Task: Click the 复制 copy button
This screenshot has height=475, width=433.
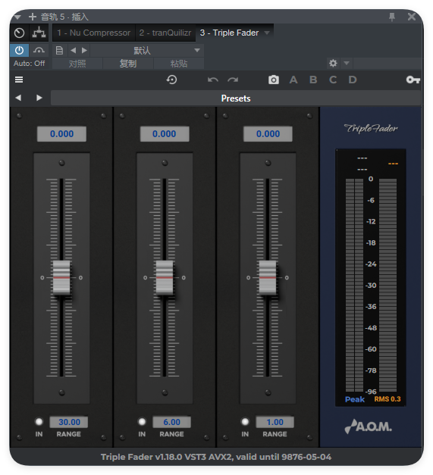Action: pyautogui.click(x=128, y=64)
